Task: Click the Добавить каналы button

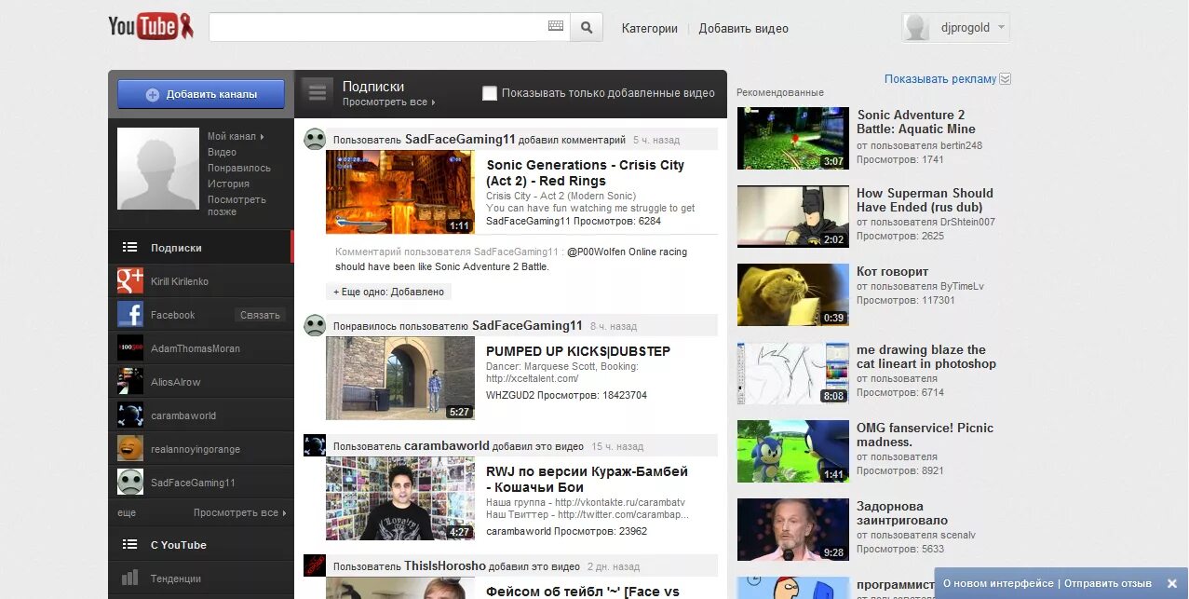Action: (x=201, y=94)
